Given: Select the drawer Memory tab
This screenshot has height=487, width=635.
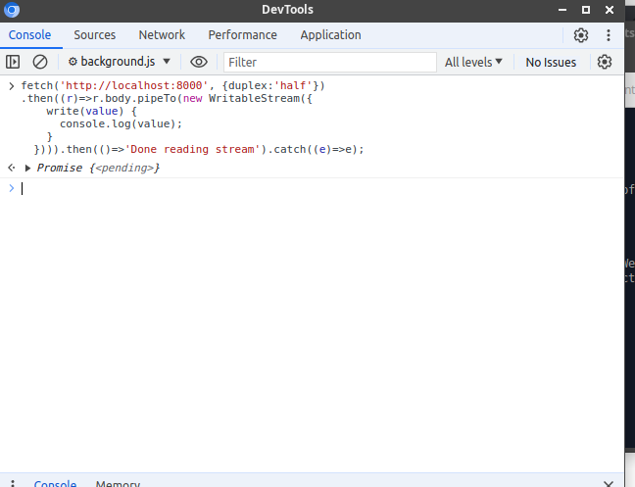Looking at the screenshot, I should (118, 483).
